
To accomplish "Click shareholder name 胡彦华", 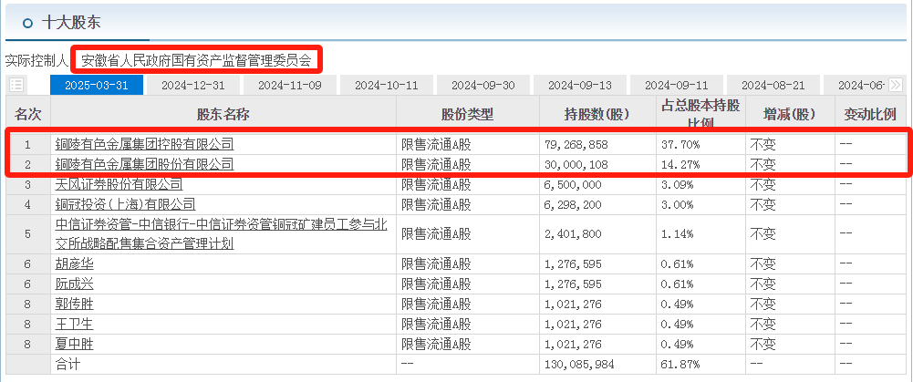I will [x=74, y=263].
